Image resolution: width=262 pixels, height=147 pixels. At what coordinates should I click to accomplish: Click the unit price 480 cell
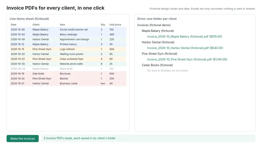click(x=112, y=35)
